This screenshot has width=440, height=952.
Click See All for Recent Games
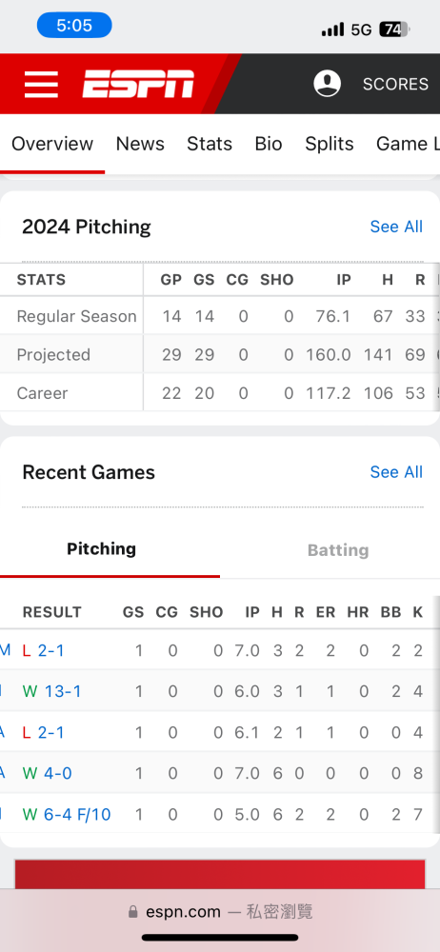pyautogui.click(x=396, y=472)
